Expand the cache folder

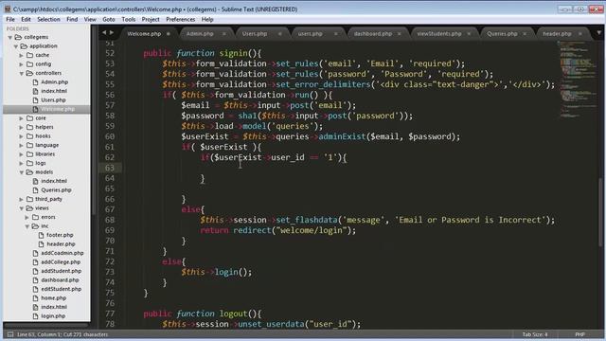coord(21,55)
